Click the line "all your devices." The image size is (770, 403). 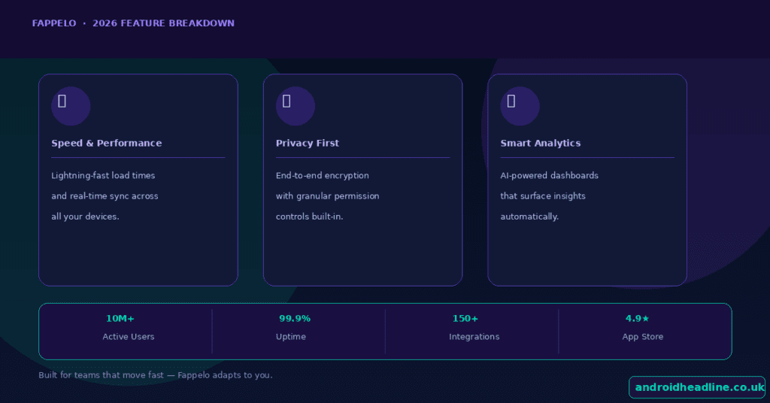click(x=86, y=217)
